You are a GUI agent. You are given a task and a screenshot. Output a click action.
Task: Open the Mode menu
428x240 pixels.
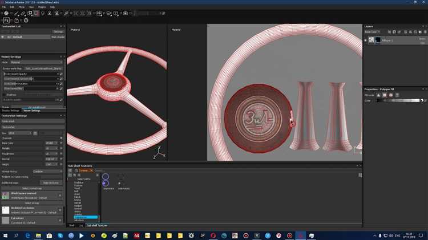(x=22, y=7)
